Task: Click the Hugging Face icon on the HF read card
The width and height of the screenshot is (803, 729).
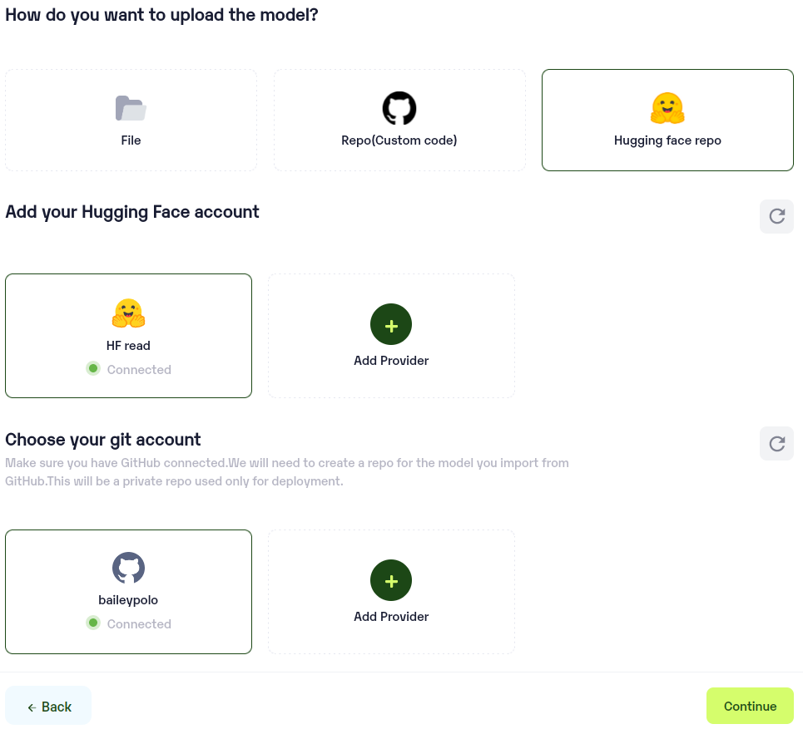Action: point(128,313)
